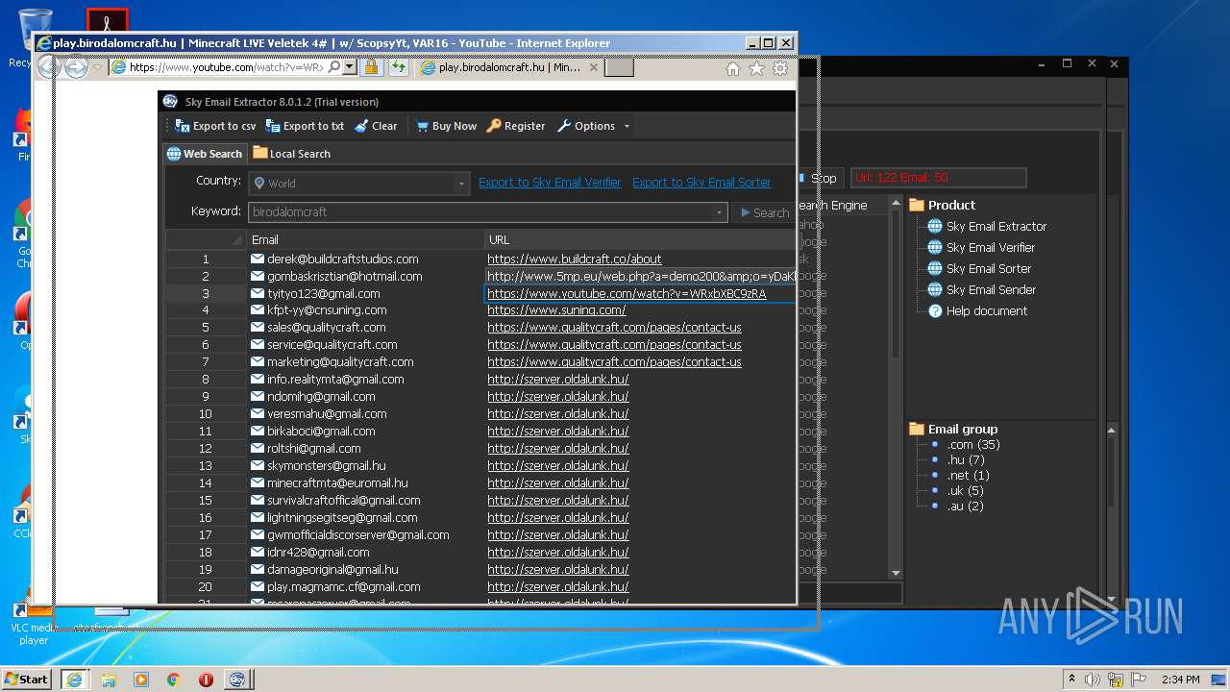1230x692 pixels.
Task: Collapse the Product folder node
Action: coord(917,205)
